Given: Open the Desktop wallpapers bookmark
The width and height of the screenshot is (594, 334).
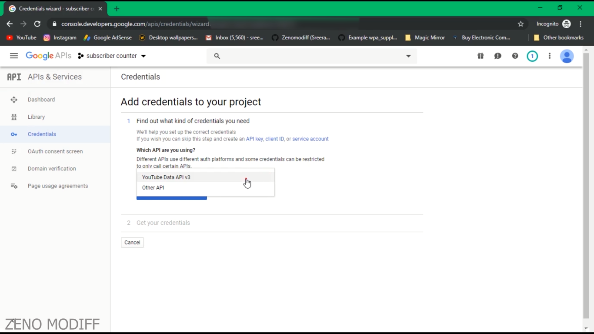Looking at the screenshot, I should pyautogui.click(x=168, y=38).
